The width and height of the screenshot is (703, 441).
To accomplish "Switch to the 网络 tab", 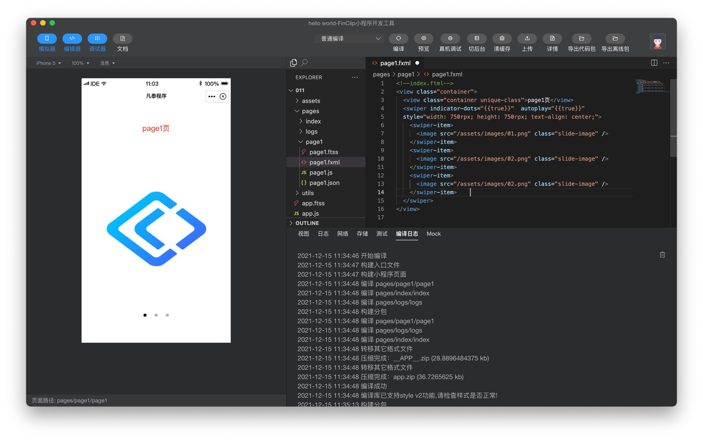I will pyautogui.click(x=342, y=234).
